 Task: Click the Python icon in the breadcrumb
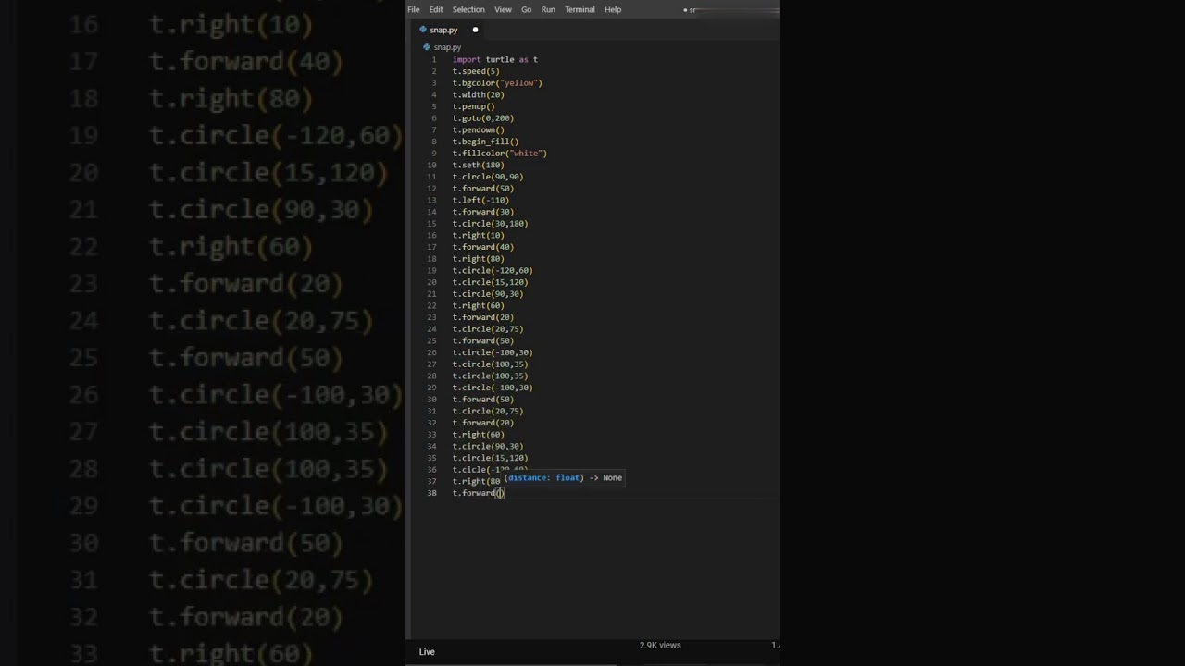pos(427,47)
